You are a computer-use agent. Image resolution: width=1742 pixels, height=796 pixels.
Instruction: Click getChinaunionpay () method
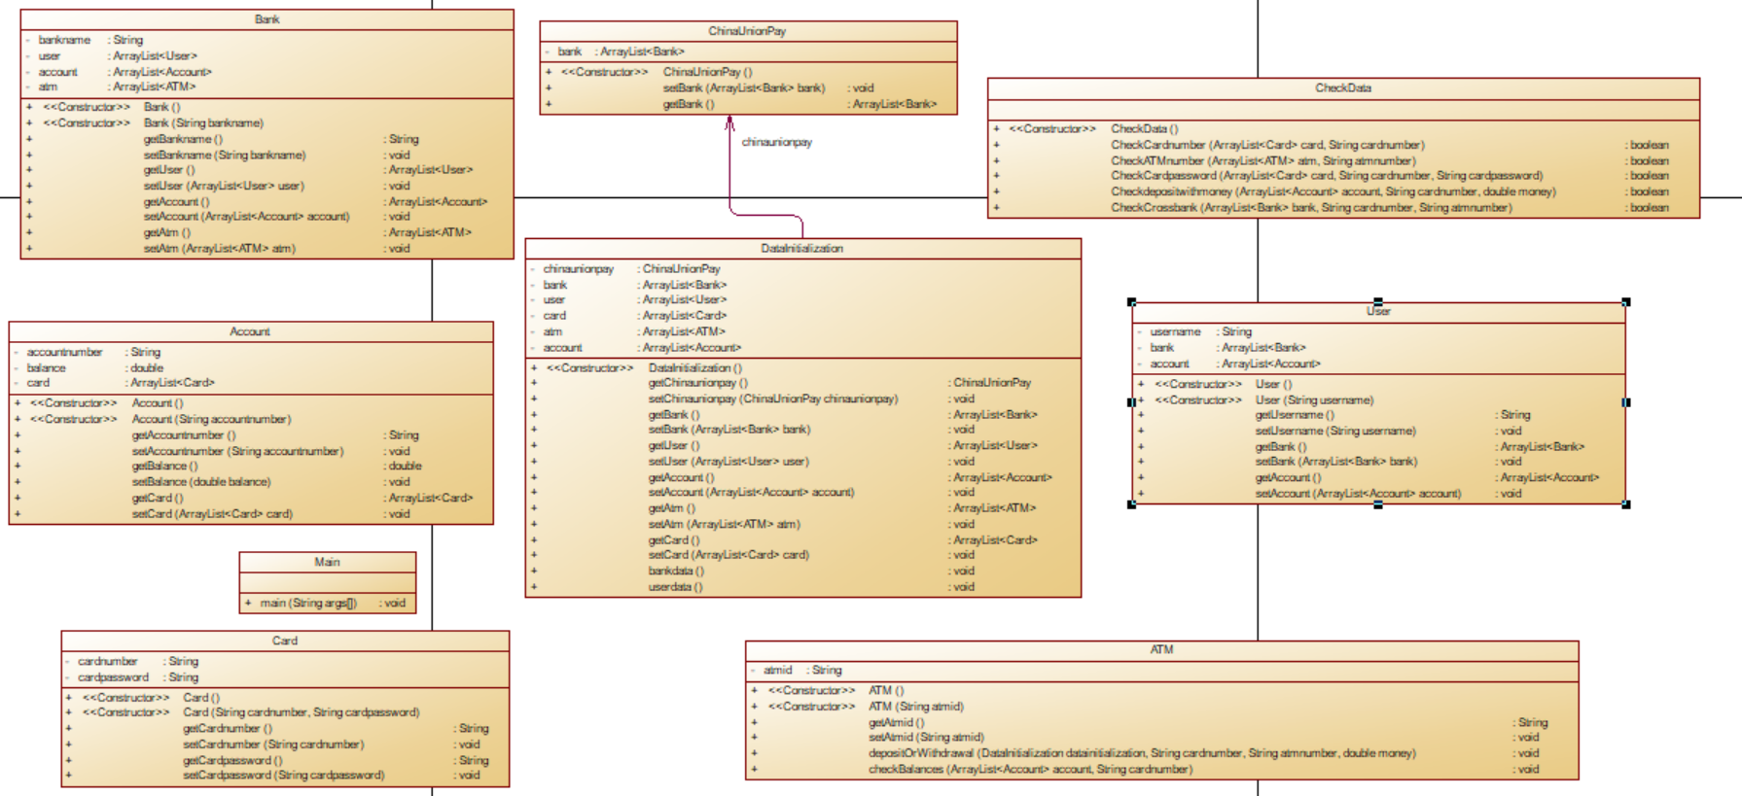698,382
